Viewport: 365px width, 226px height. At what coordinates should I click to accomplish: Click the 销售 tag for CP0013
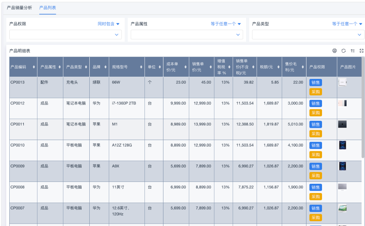(x=316, y=83)
